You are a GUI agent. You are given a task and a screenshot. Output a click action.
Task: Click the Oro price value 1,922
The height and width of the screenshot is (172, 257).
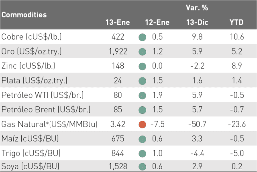(x=118, y=52)
